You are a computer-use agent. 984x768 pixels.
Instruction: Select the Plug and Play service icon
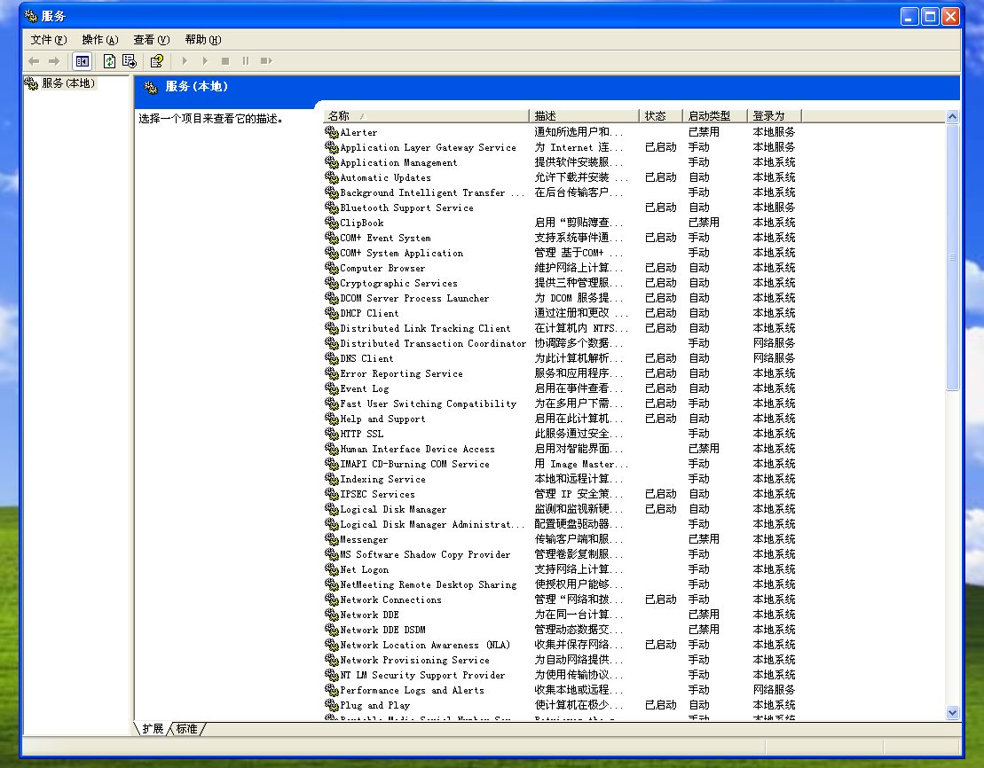(x=331, y=705)
